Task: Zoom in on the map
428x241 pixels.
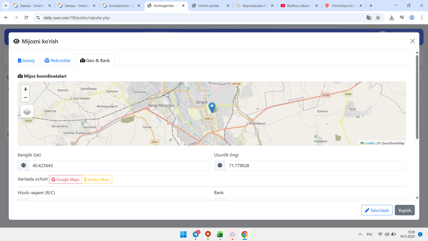Action: tap(25, 89)
